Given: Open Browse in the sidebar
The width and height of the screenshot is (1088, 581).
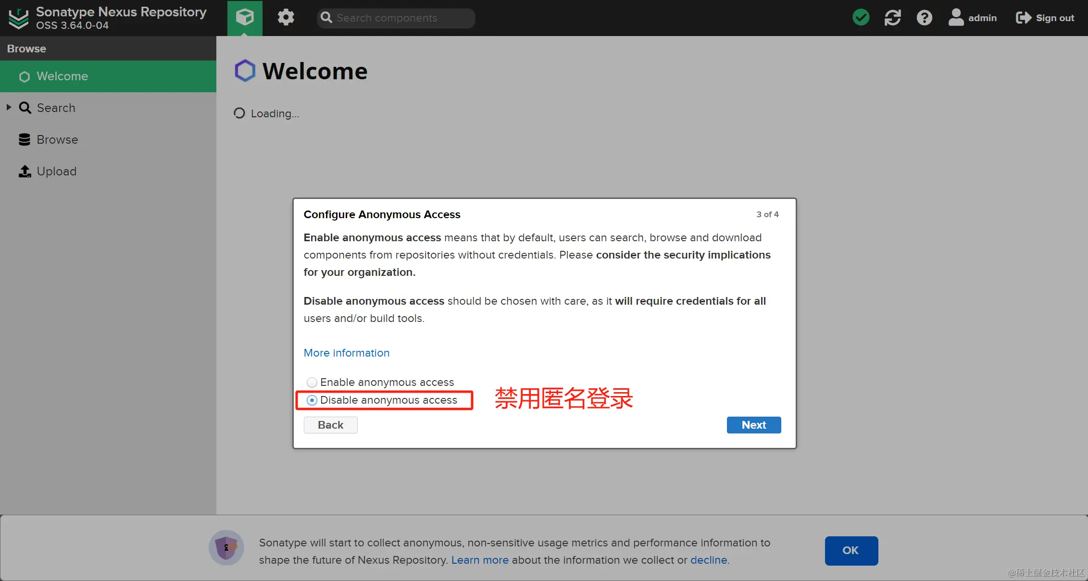Looking at the screenshot, I should 57,139.
